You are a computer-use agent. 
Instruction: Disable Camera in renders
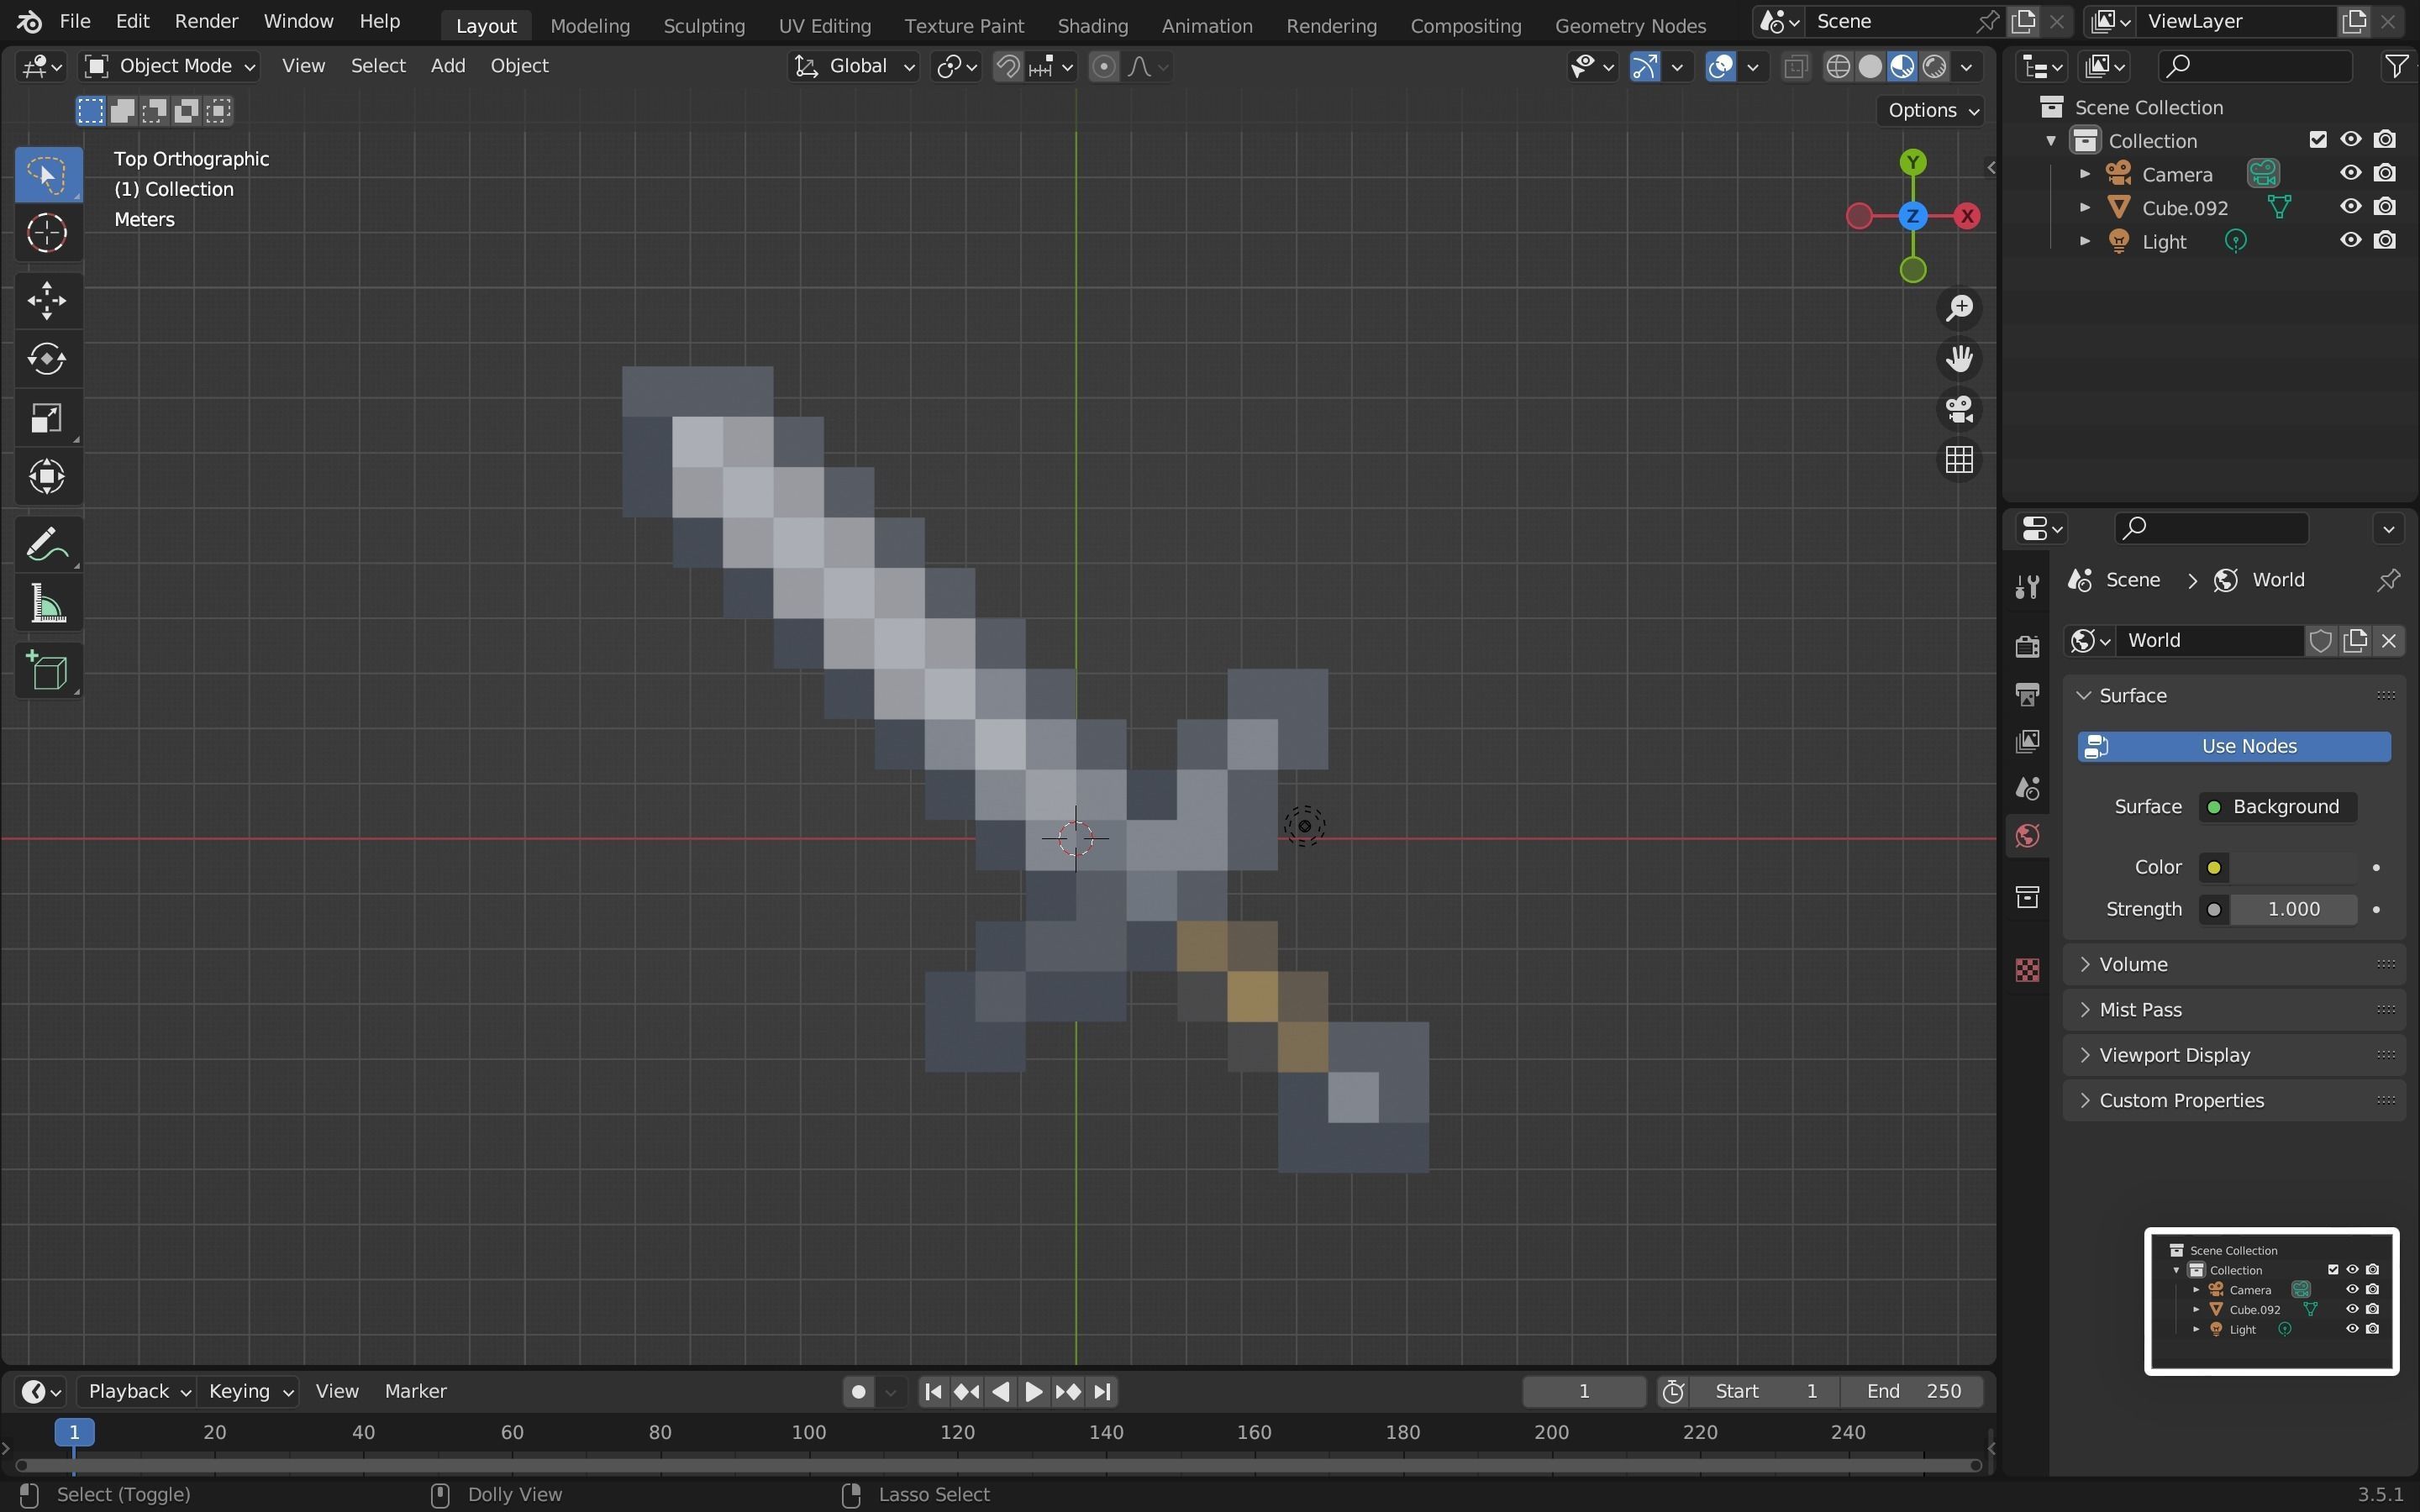point(2385,173)
